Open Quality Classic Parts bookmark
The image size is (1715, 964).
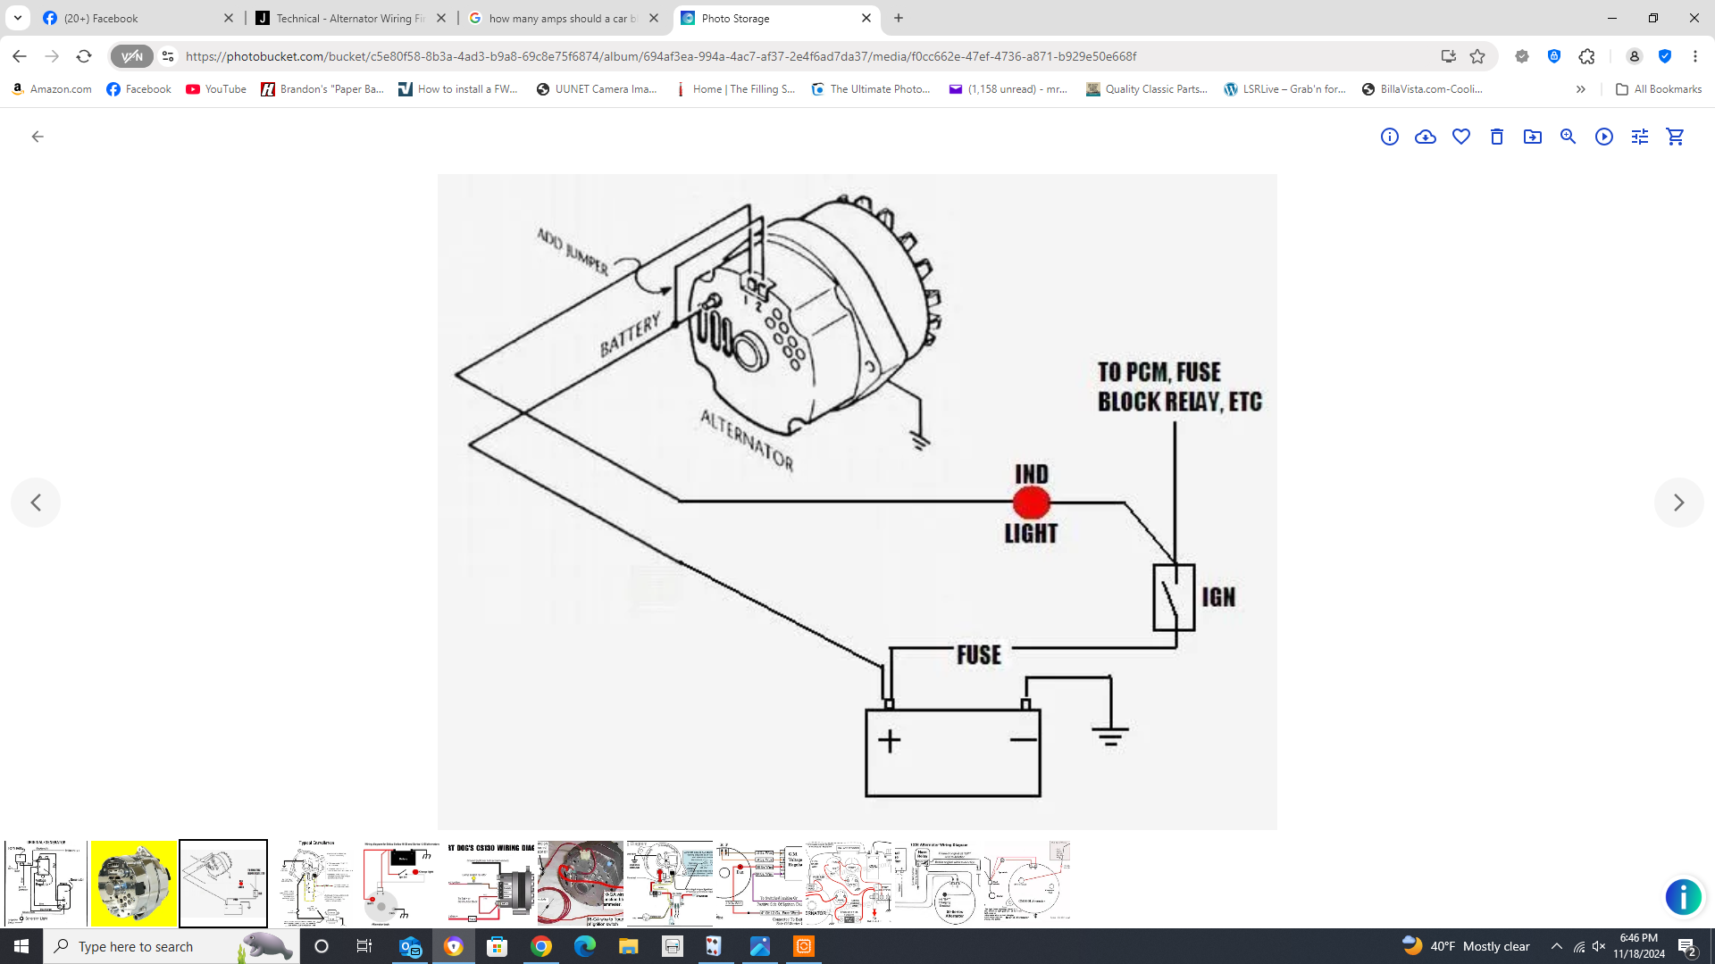point(1147,89)
